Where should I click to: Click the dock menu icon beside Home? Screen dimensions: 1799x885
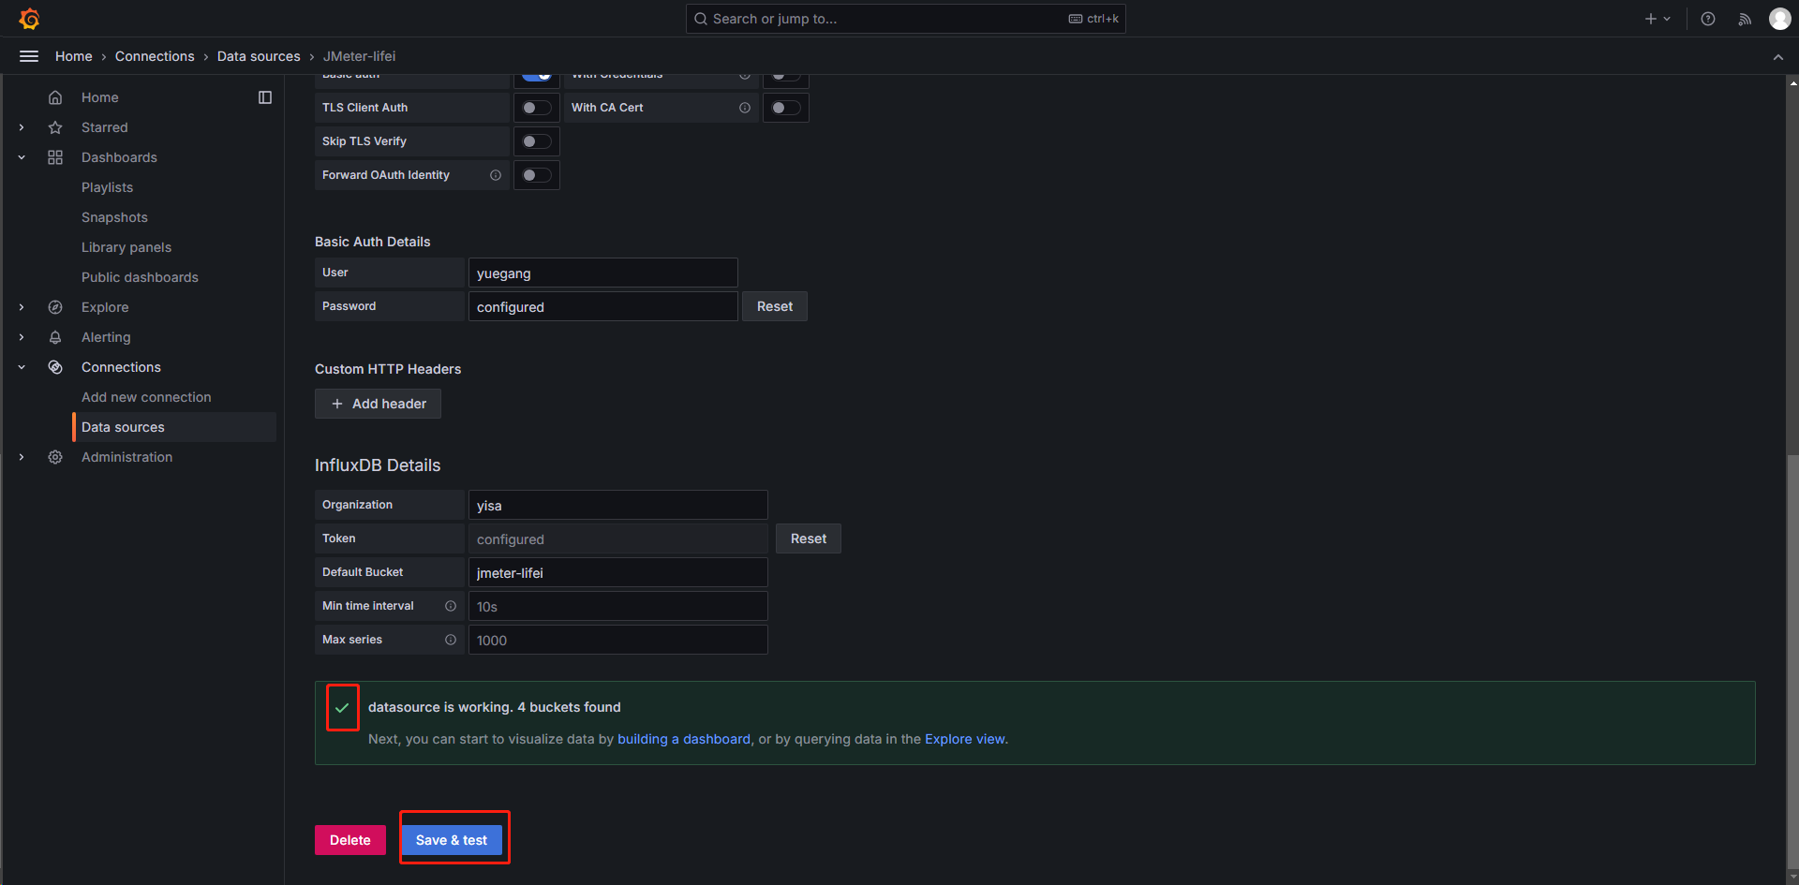click(x=265, y=97)
